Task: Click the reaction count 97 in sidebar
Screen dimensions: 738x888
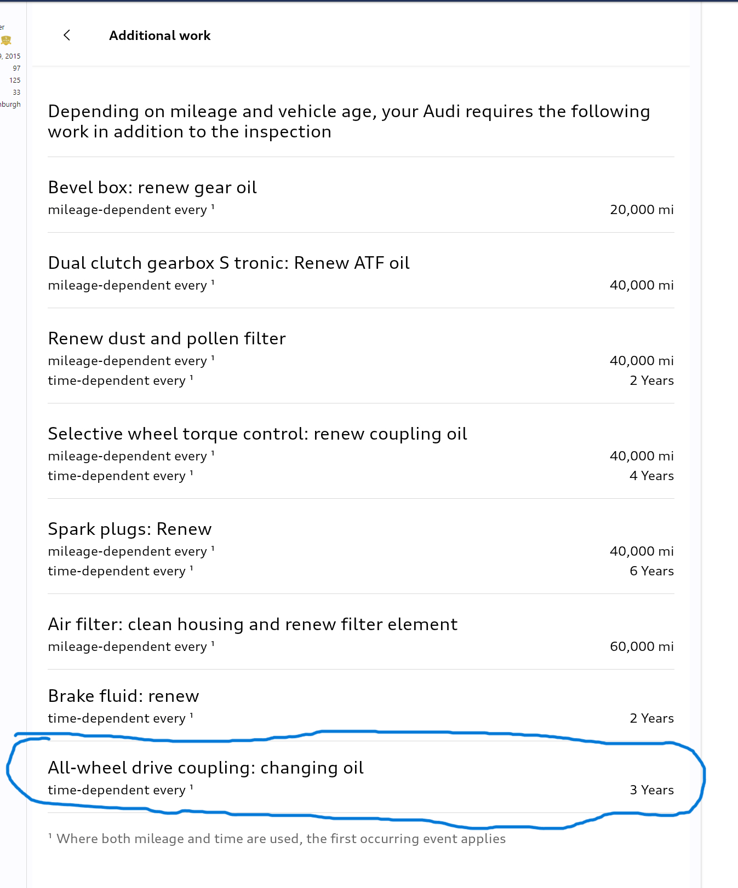Action: pos(16,68)
